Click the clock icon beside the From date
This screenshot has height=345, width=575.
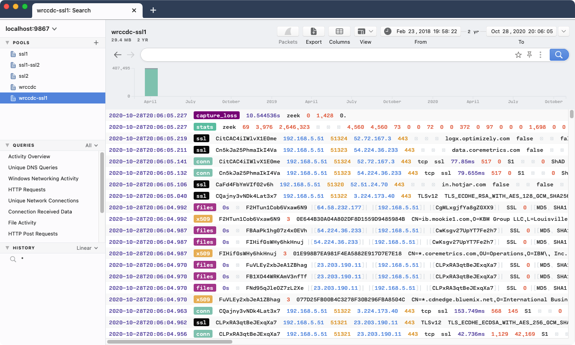click(387, 31)
